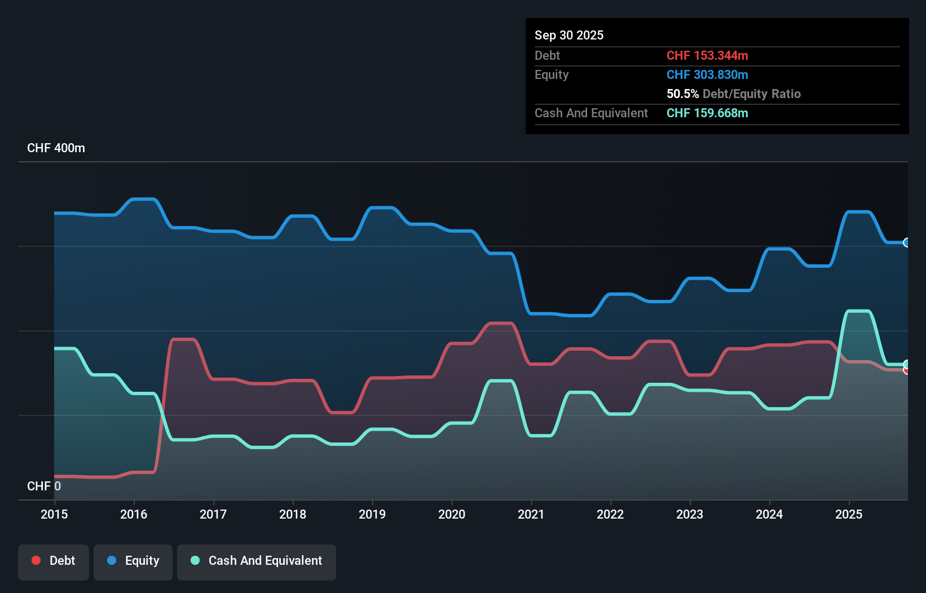
Task: Click the teal Cash And Equivalent legend dot
Action: point(195,560)
